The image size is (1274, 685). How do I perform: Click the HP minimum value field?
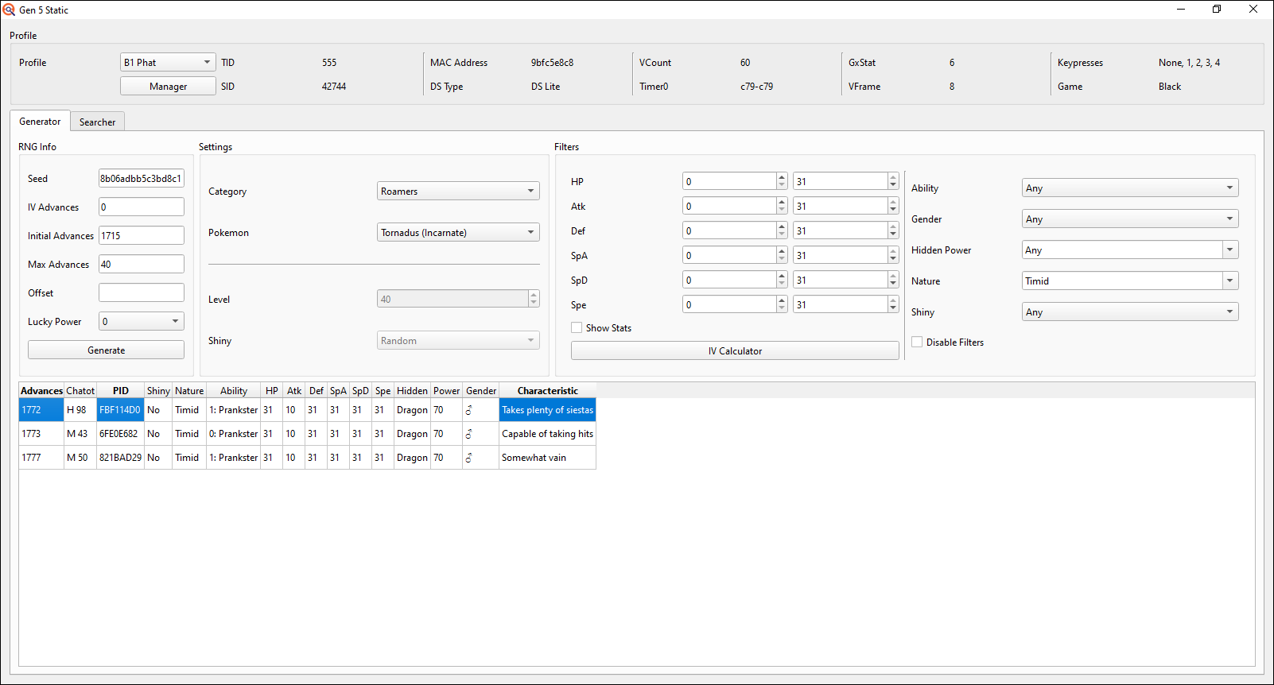click(729, 181)
